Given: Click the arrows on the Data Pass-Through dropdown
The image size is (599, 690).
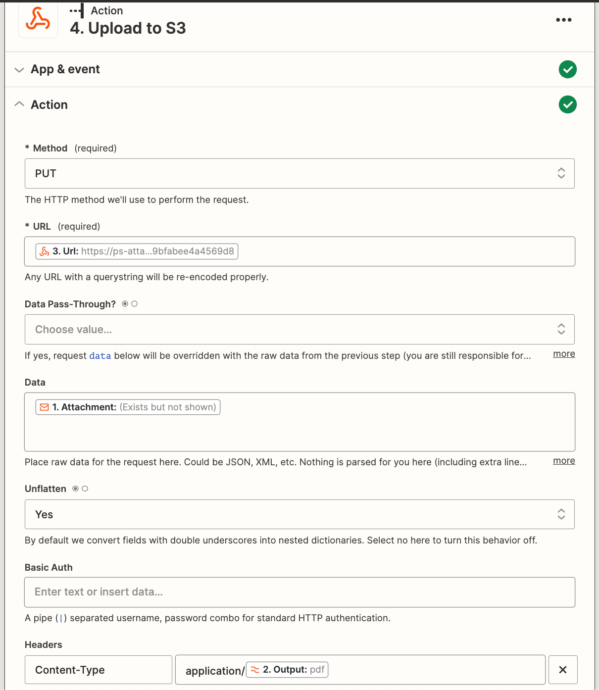Looking at the screenshot, I should tap(561, 329).
